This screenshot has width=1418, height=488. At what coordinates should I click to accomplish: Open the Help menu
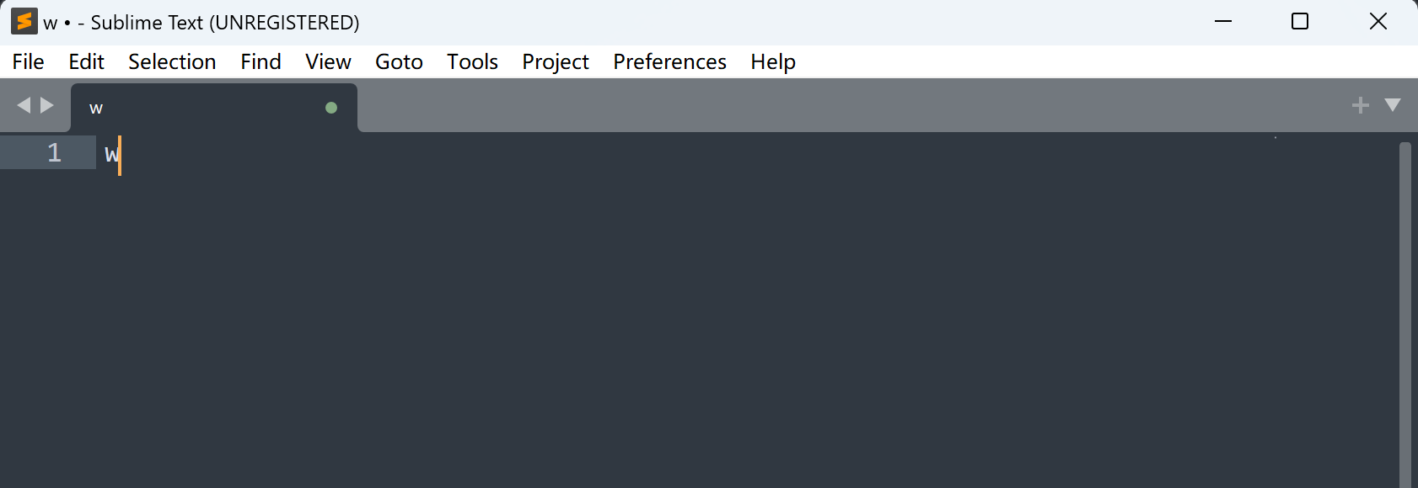click(772, 61)
